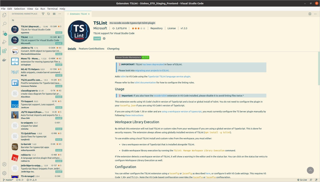Select the Extension: TSLint editor tab

point(78,14)
